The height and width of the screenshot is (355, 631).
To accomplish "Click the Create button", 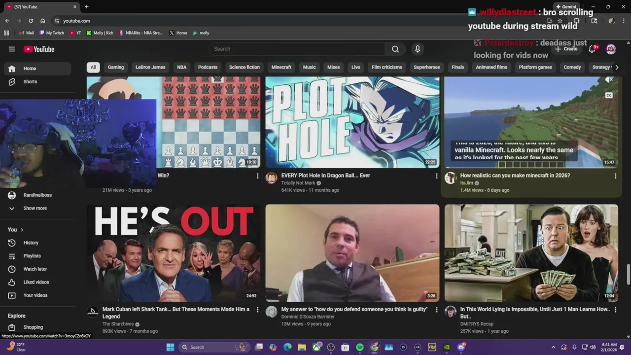I will 566,49.
